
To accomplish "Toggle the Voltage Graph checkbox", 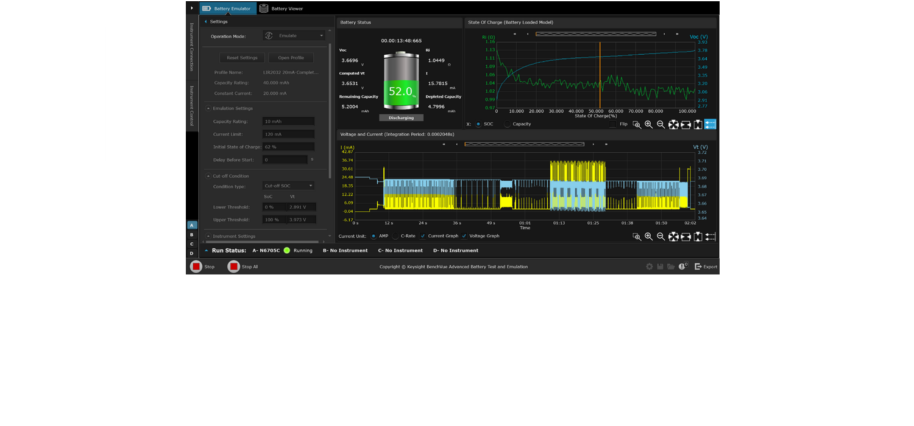I will 464,236.
